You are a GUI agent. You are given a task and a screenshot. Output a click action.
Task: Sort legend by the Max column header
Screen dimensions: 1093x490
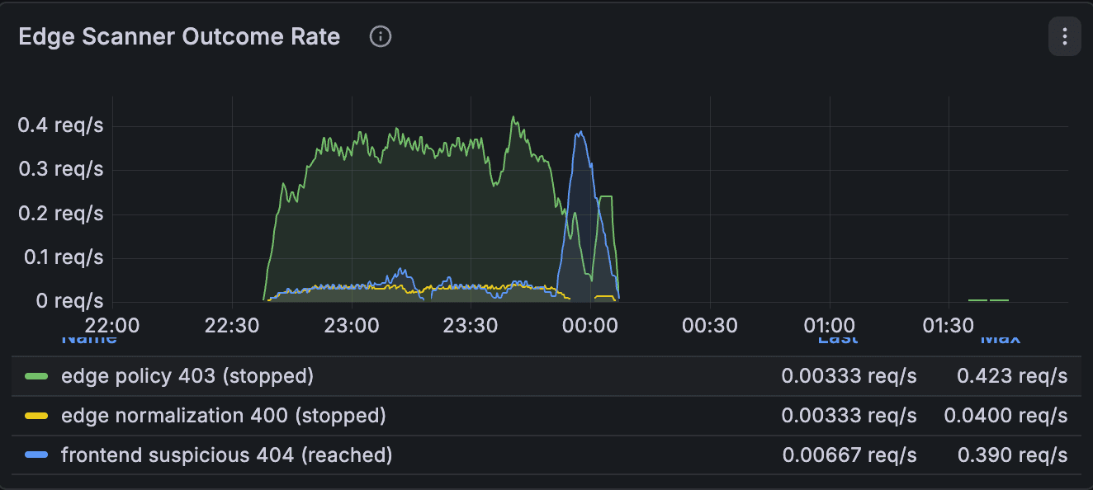click(1001, 338)
